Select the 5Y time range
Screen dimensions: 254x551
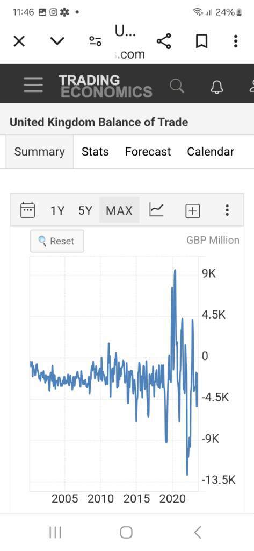coord(85,210)
